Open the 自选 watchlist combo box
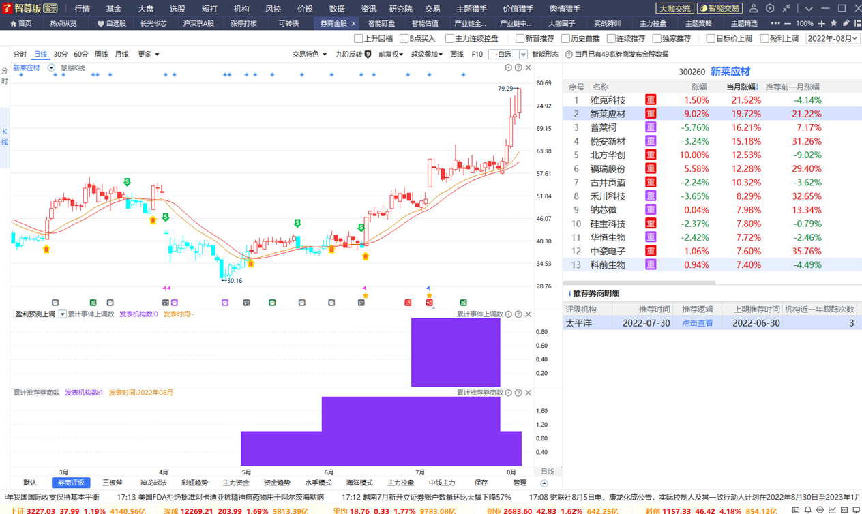The width and height of the screenshot is (862, 514). coord(508,54)
